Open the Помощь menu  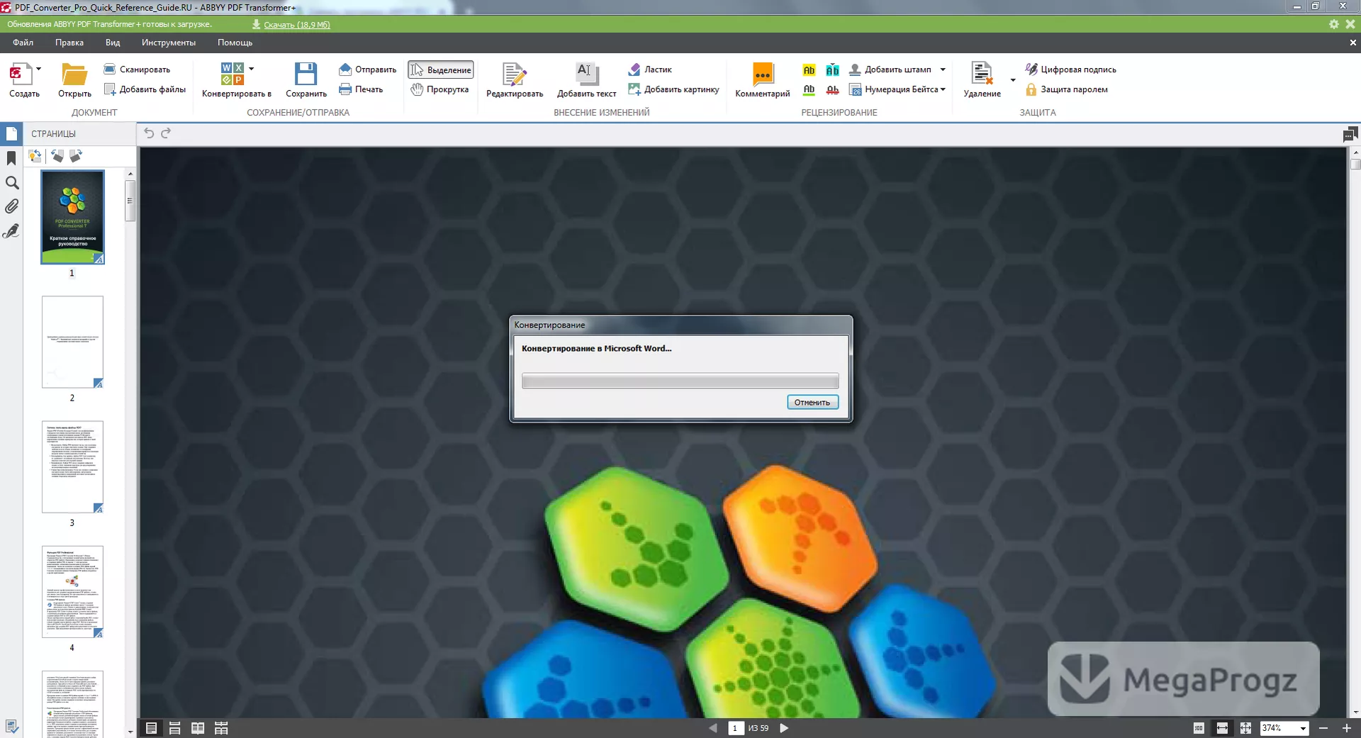tap(235, 43)
